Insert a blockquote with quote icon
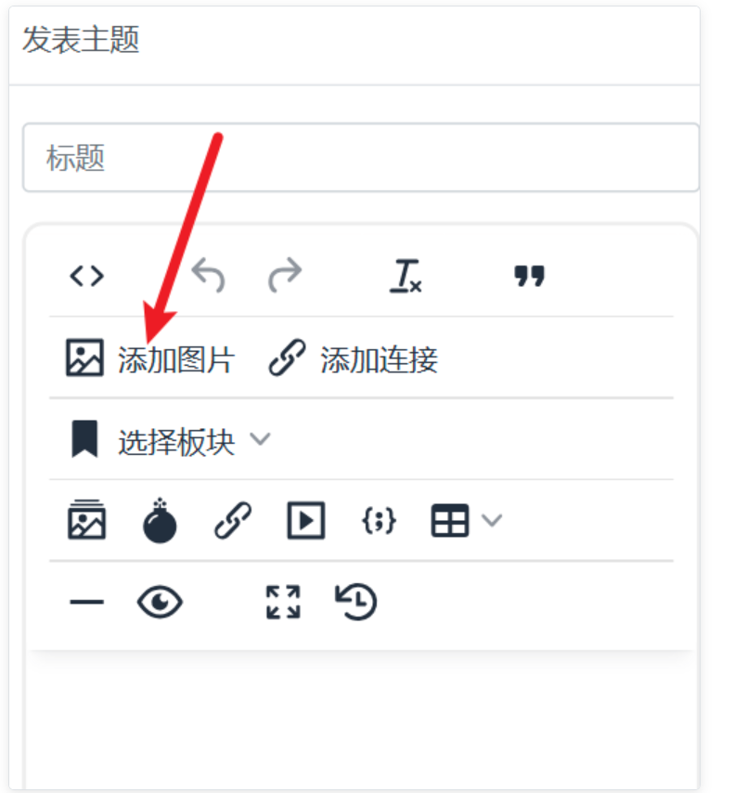Image resolution: width=734 pixels, height=793 pixels. pyautogui.click(x=529, y=276)
